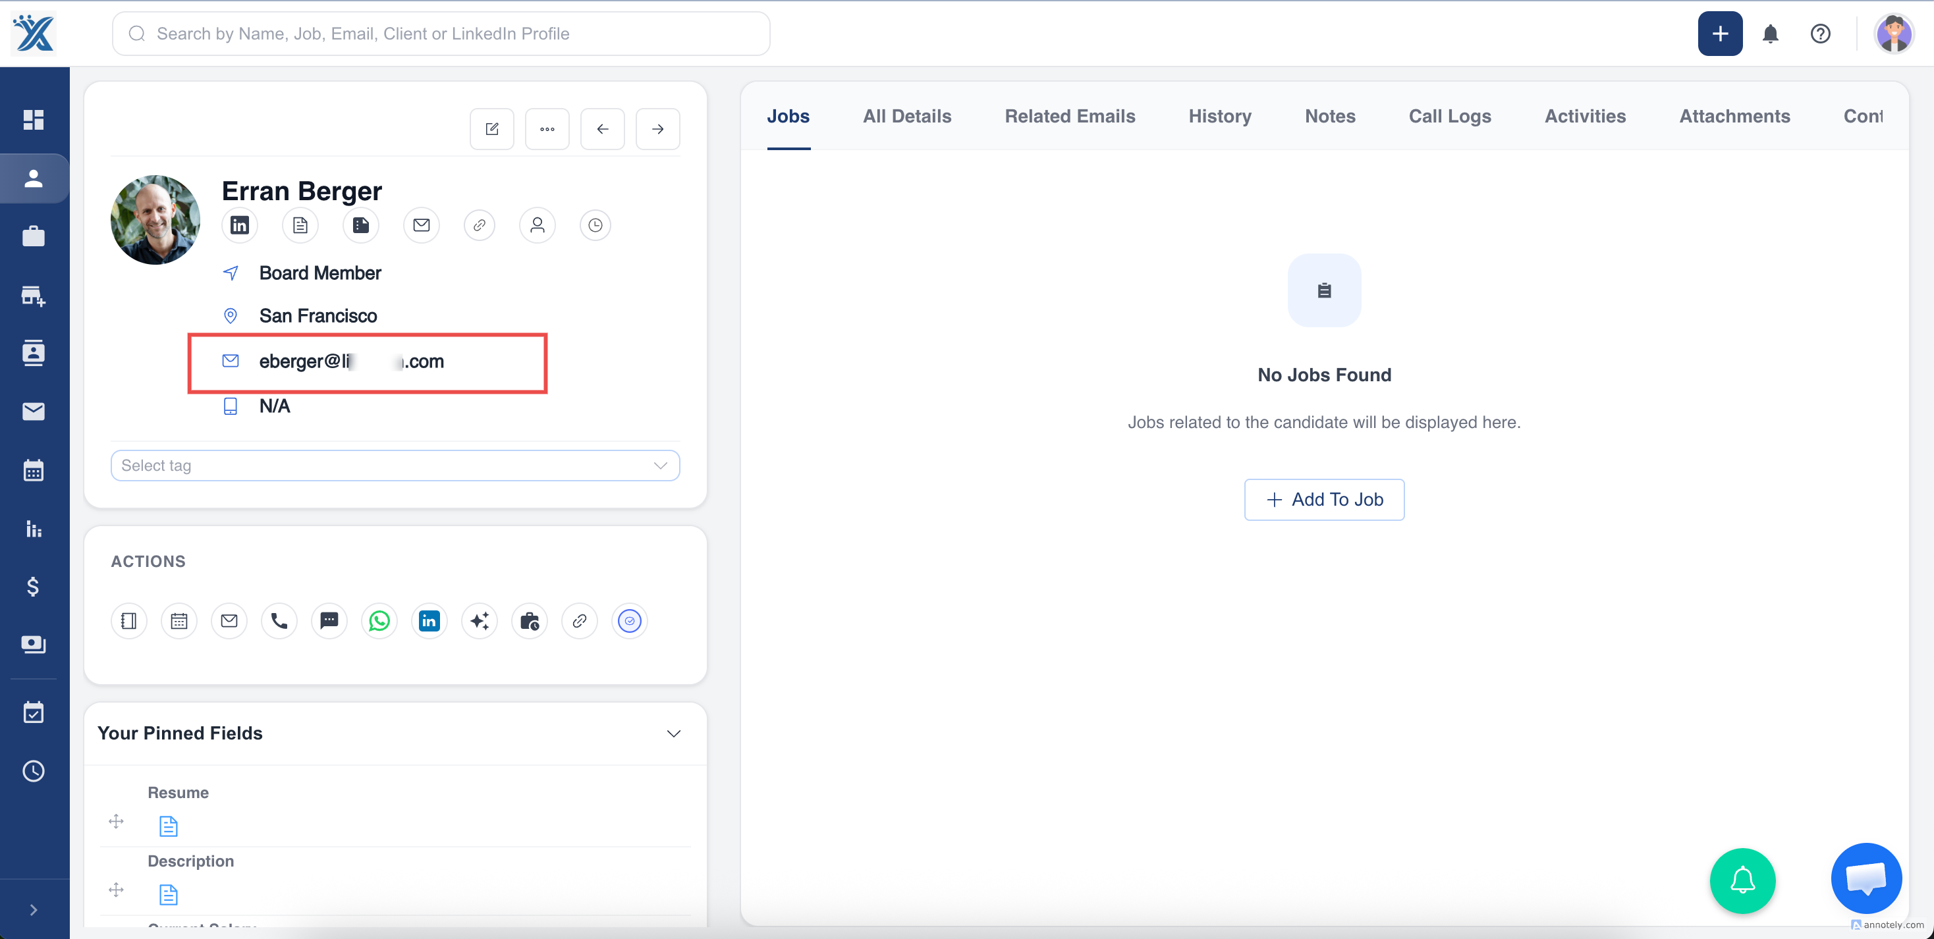Click the link icon under candidate name
Screen dimensions: 1934x939
(479, 225)
